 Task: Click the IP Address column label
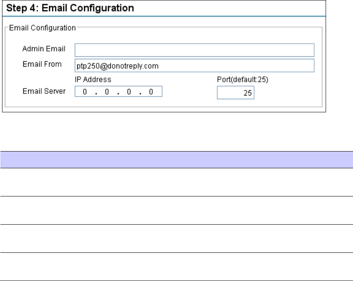93,79
